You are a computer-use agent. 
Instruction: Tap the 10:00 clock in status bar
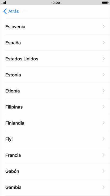(x=55, y=3)
